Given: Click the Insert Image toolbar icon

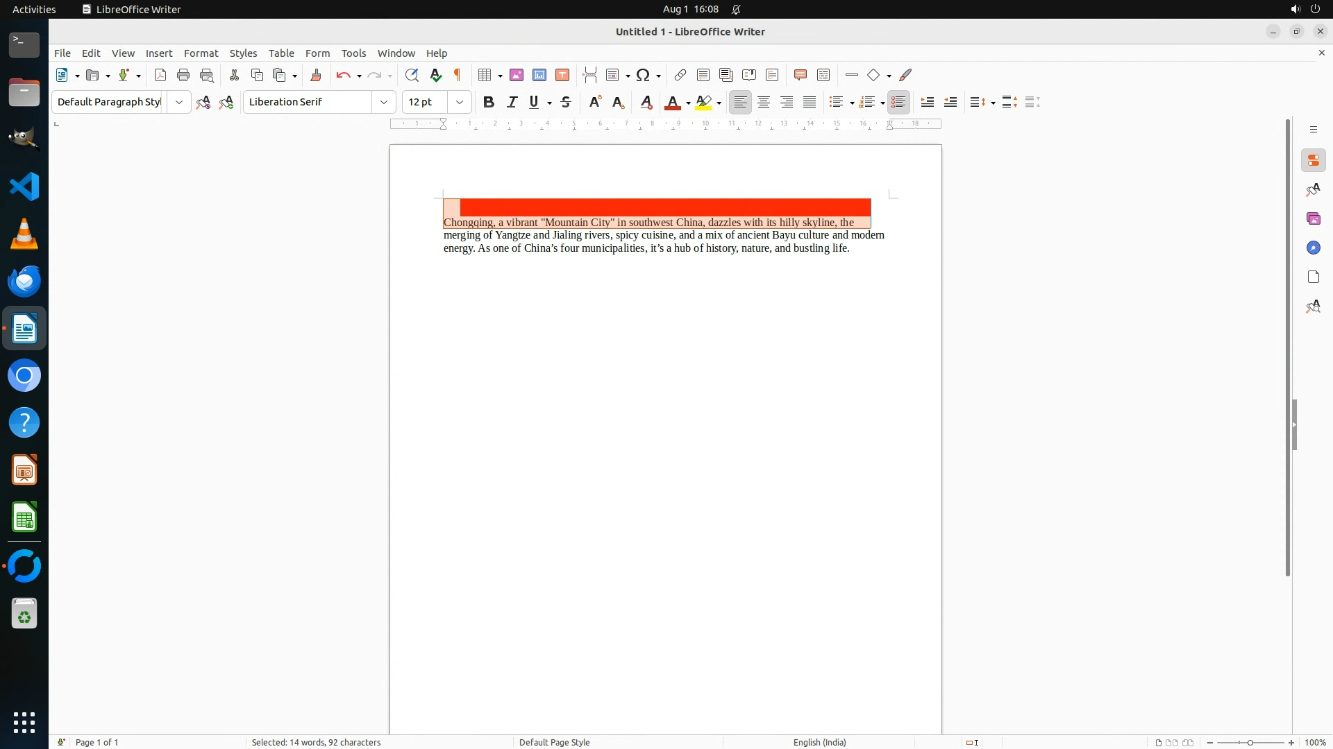Looking at the screenshot, I should point(517,75).
